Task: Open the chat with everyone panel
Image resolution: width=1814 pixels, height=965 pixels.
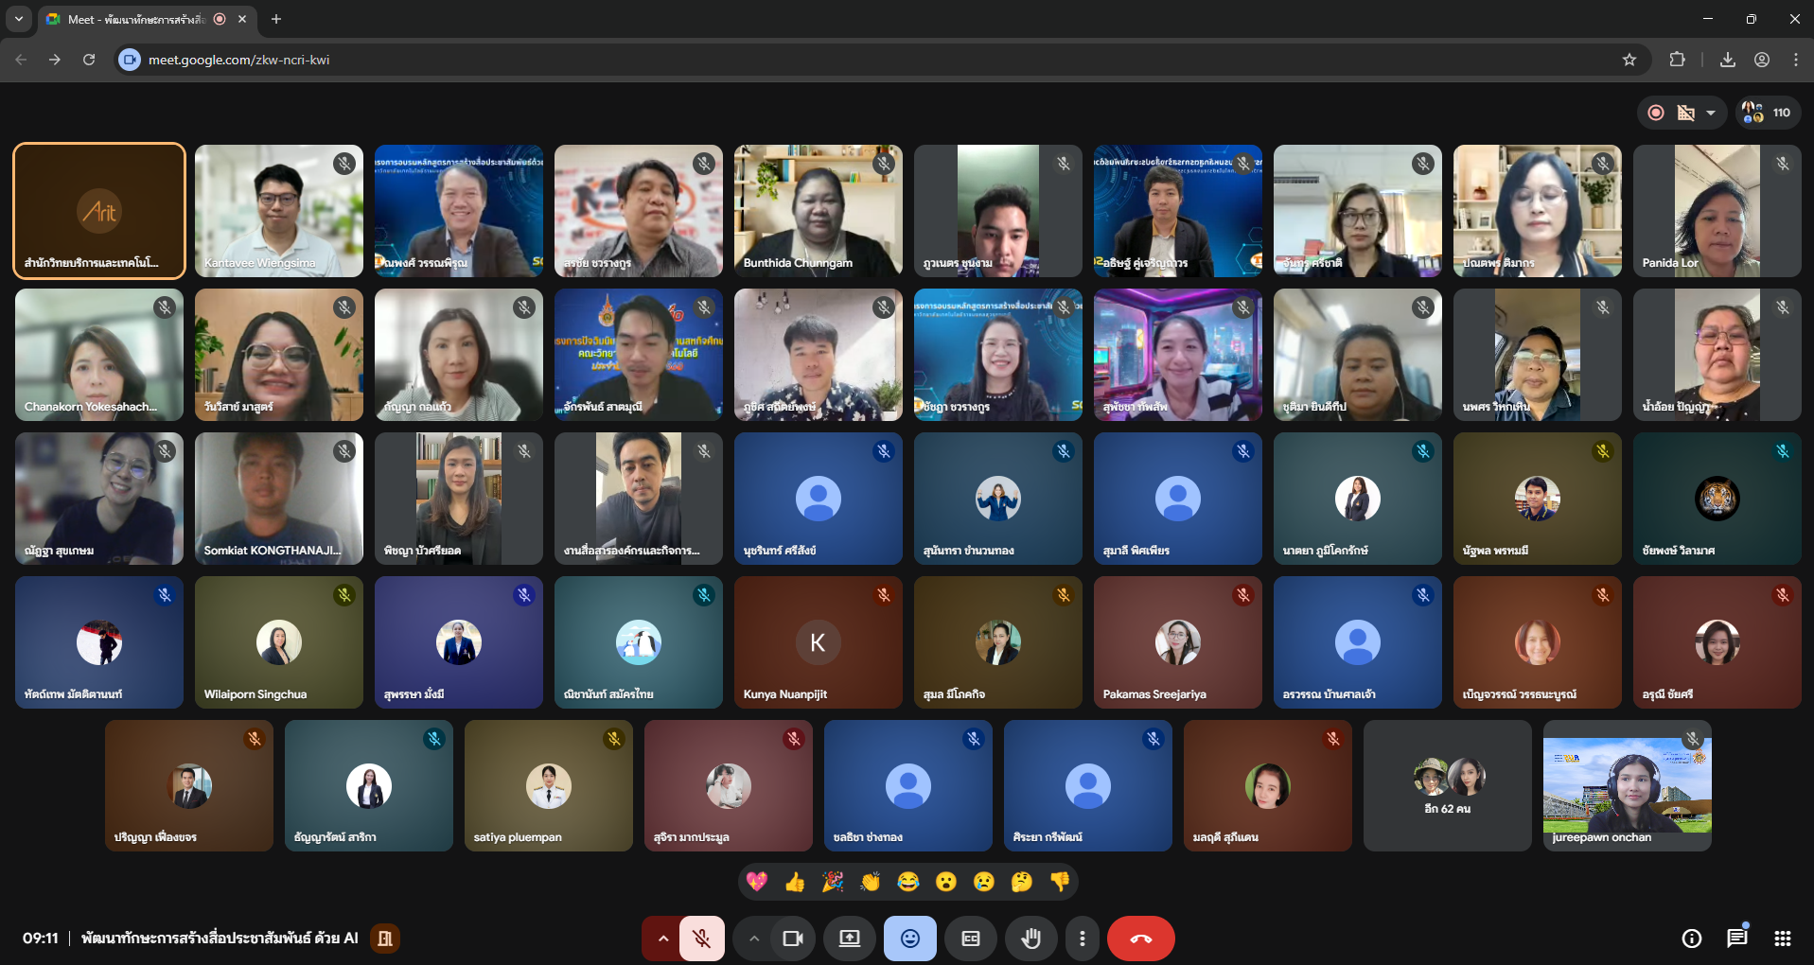Action: [1736, 939]
